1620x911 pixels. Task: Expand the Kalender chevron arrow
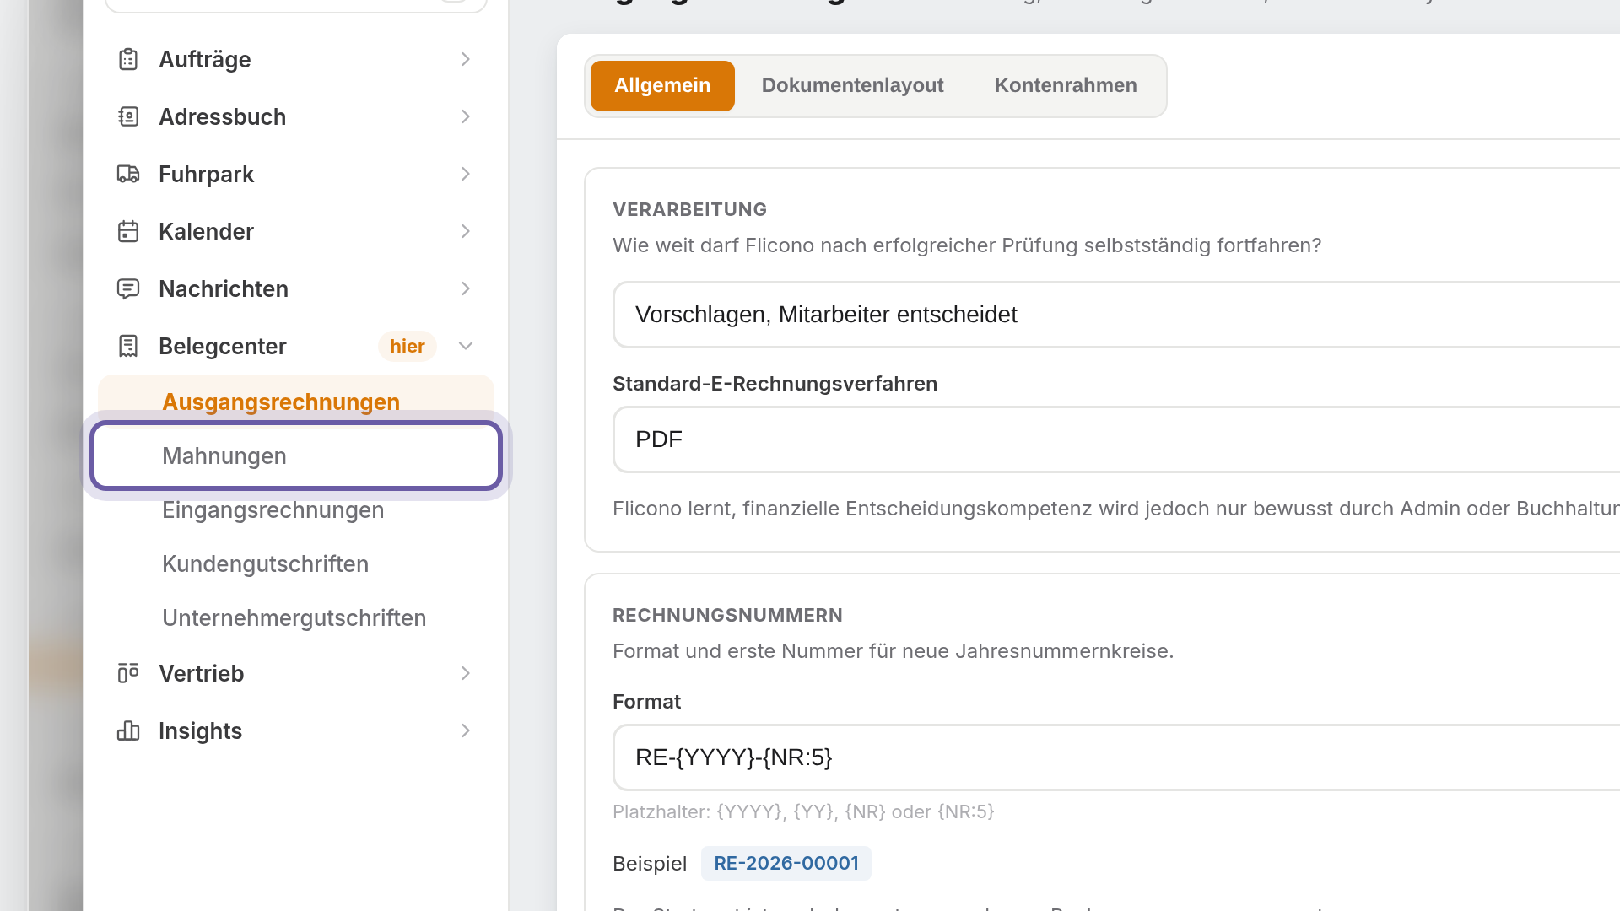point(466,231)
